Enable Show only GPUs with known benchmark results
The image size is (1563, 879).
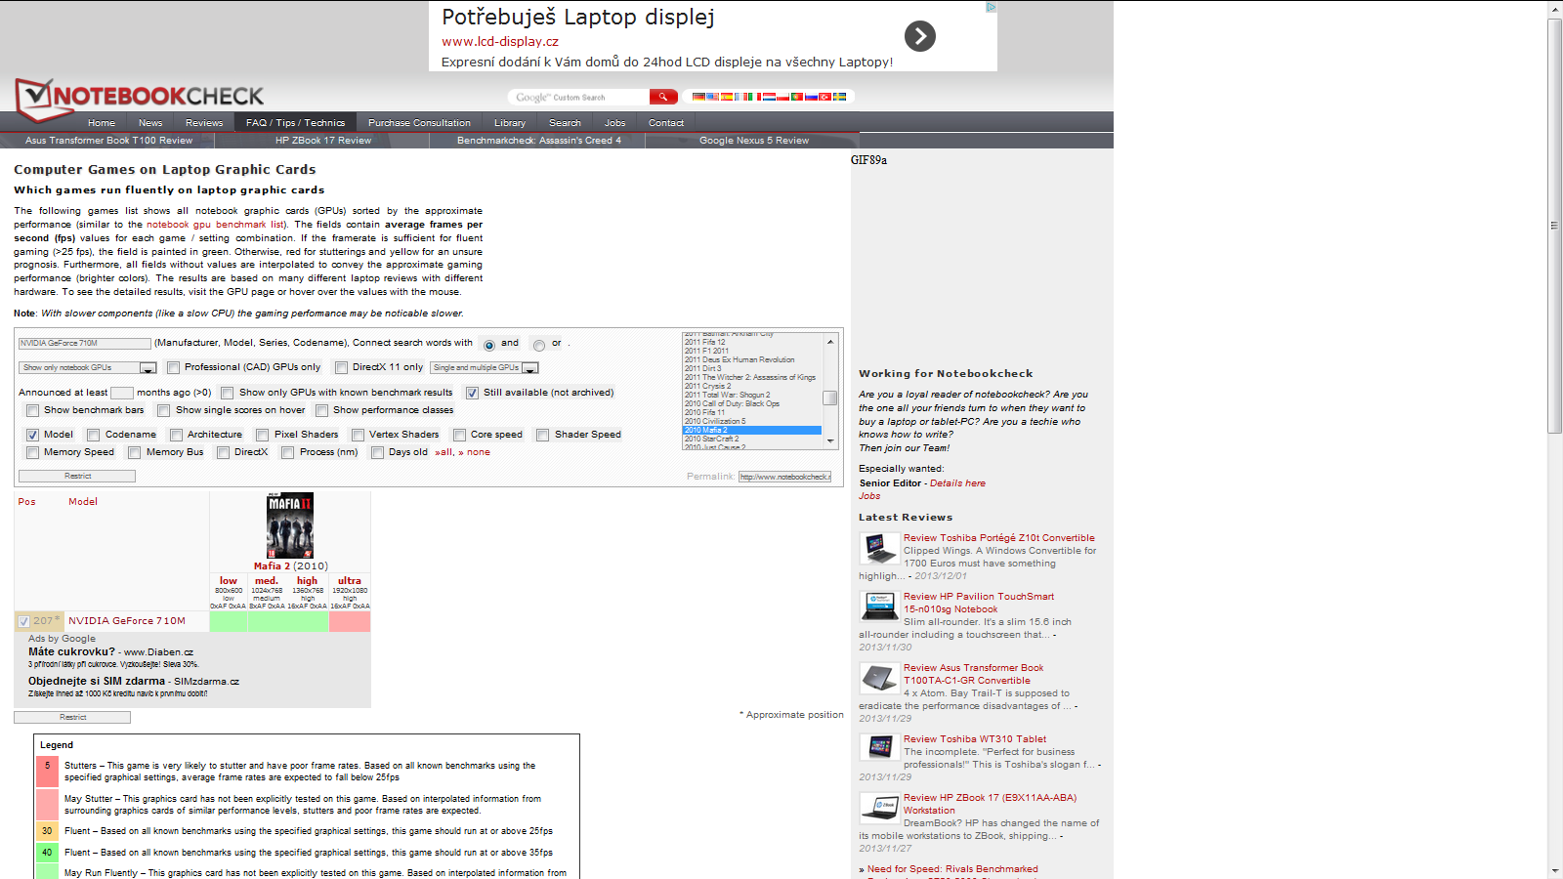coord(228,394)
